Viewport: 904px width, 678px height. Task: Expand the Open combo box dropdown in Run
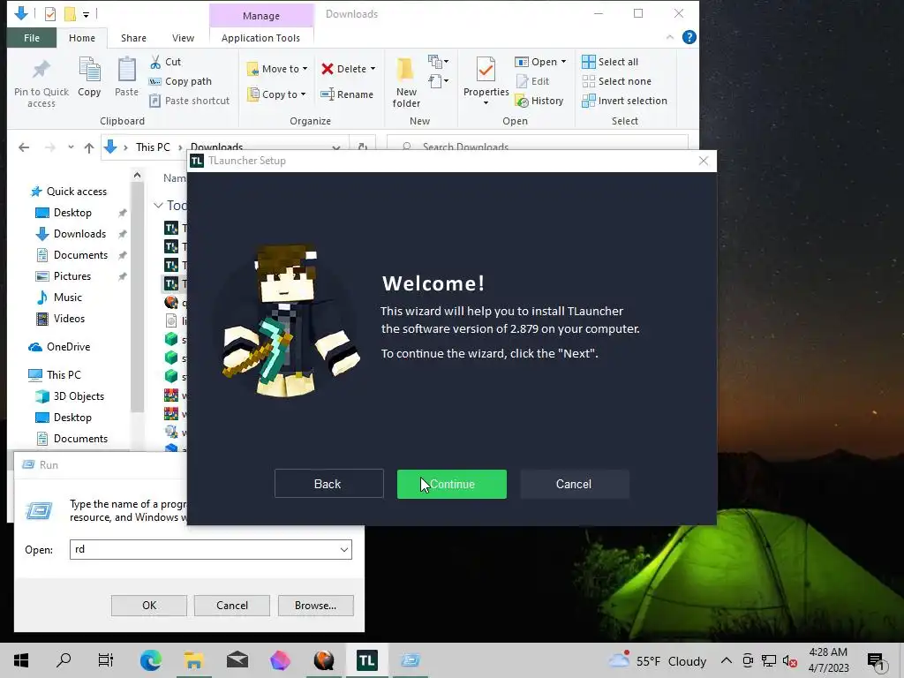pos(344,549)
